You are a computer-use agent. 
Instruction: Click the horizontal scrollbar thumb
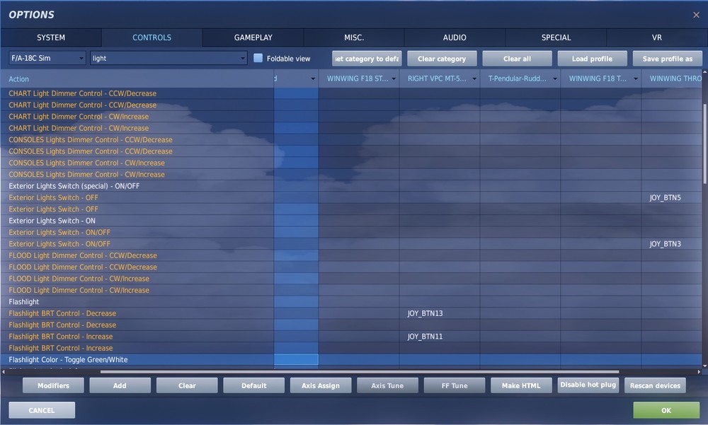point(360,372)
